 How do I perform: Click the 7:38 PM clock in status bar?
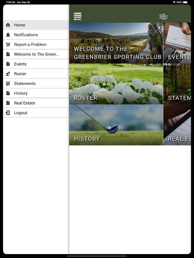click(x=11, y=2)
